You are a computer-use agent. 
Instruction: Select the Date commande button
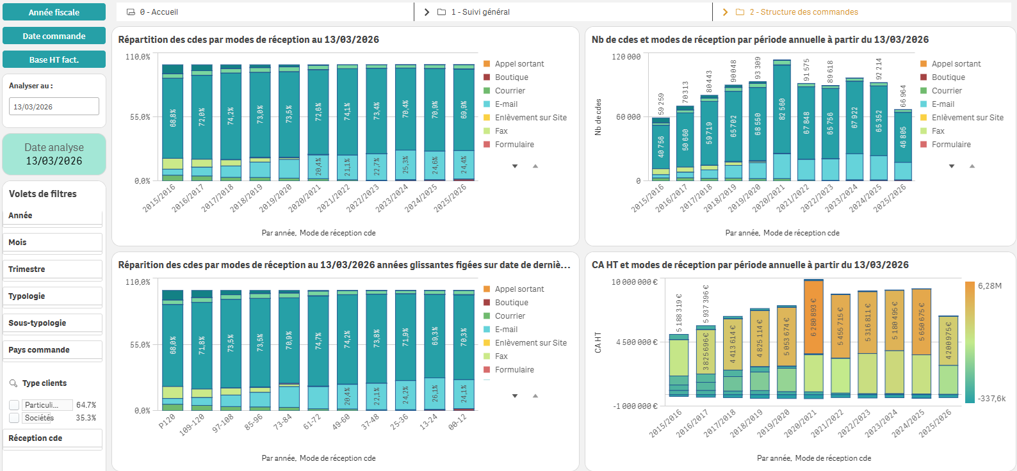pyautogui.click(x=54, y=36)
